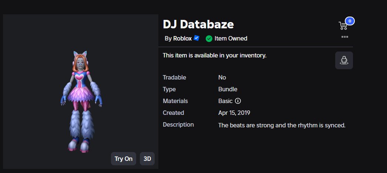Click the Type label
Image resolution: width=387 pixels, height=173 pixels.
pyautogui.click(x=169, y=89)
